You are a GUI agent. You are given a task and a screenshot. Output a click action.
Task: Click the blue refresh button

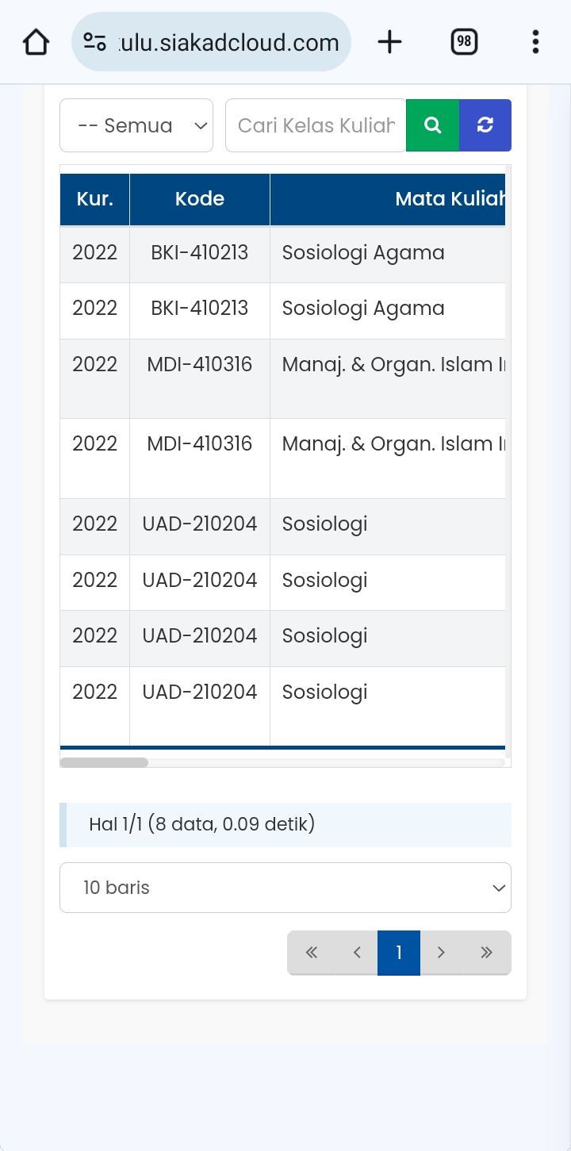pyautogui.click(x=485, y=125)
